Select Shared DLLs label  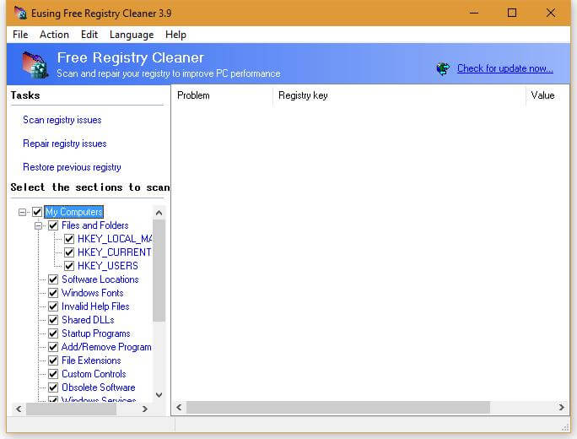point(88,320)
